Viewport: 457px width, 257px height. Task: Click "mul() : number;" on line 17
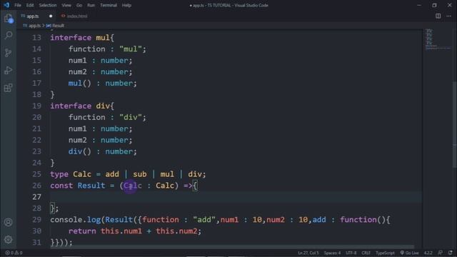click(x=103, y=84)
